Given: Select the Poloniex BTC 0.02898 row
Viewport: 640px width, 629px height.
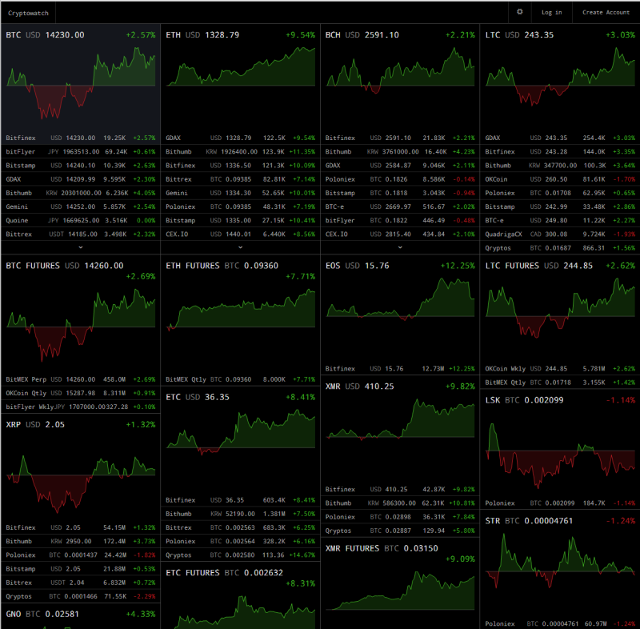Looking at the screenshot, I should point(400,517).
